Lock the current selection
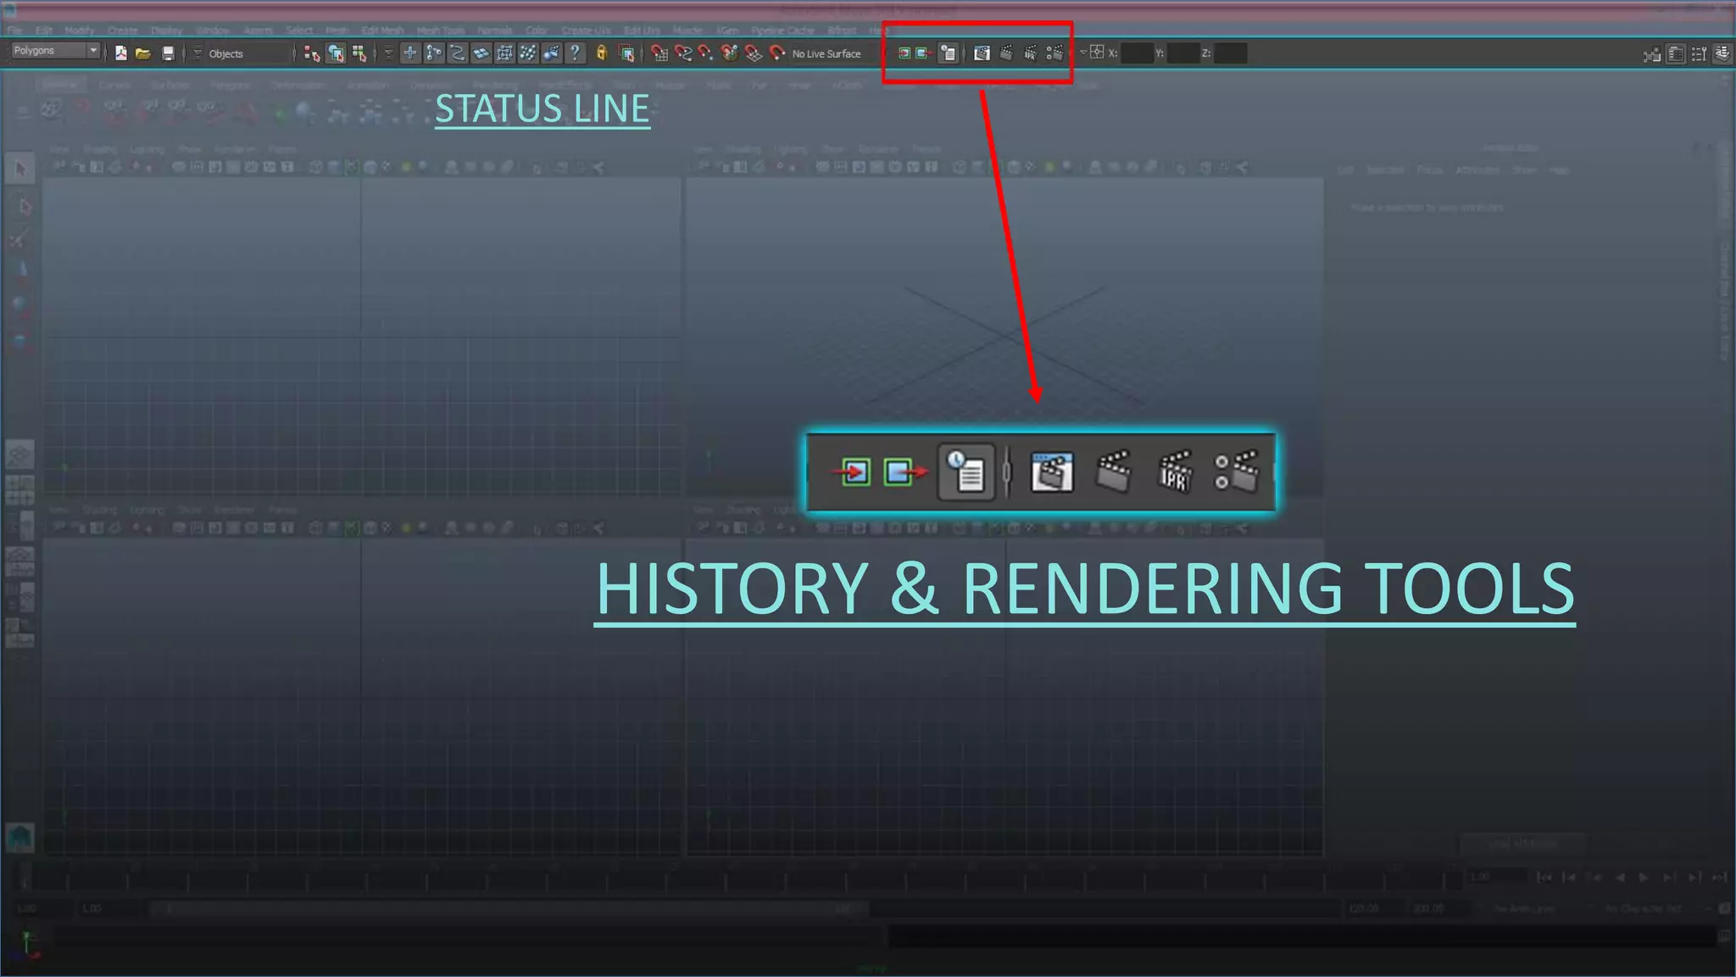 (x=602, y=53)
